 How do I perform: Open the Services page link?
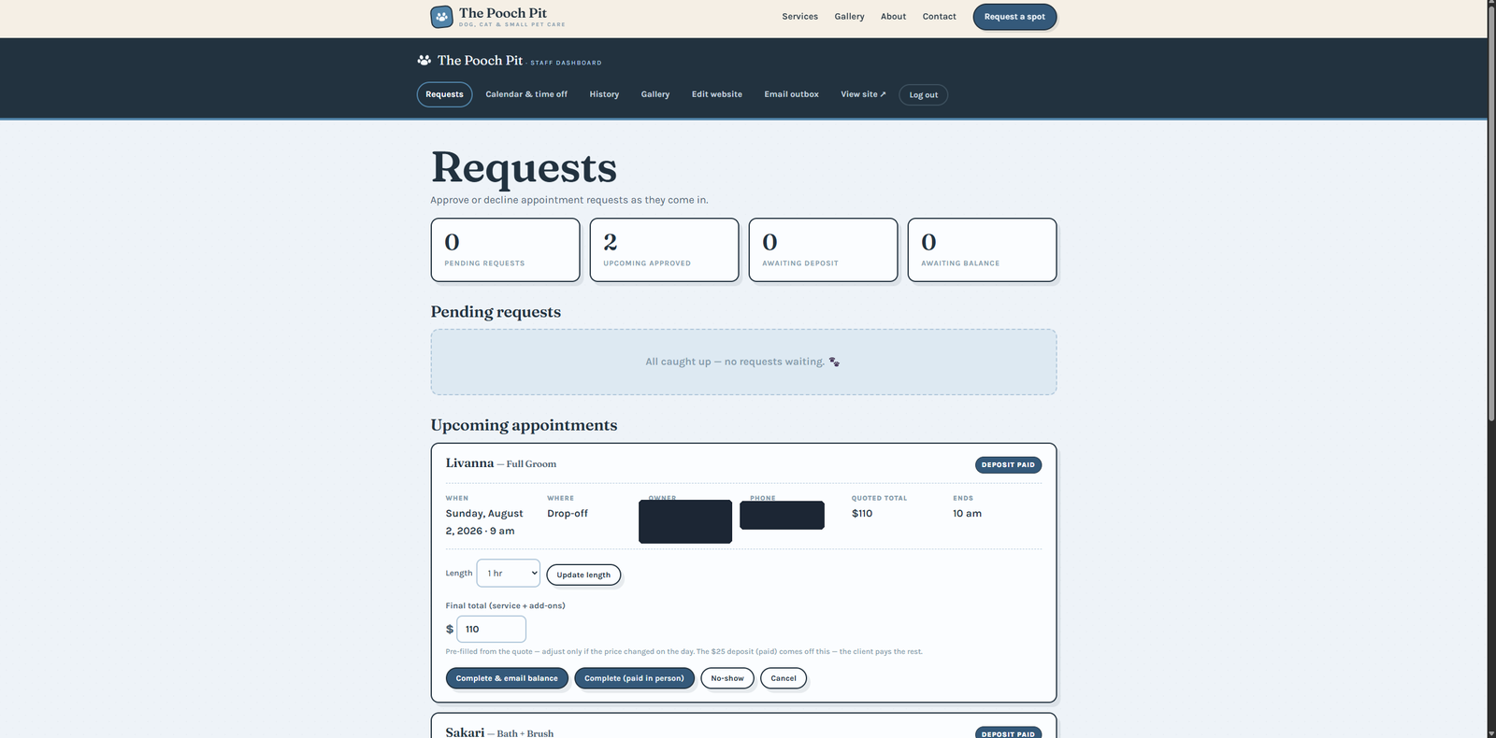[x=799, y=17]
